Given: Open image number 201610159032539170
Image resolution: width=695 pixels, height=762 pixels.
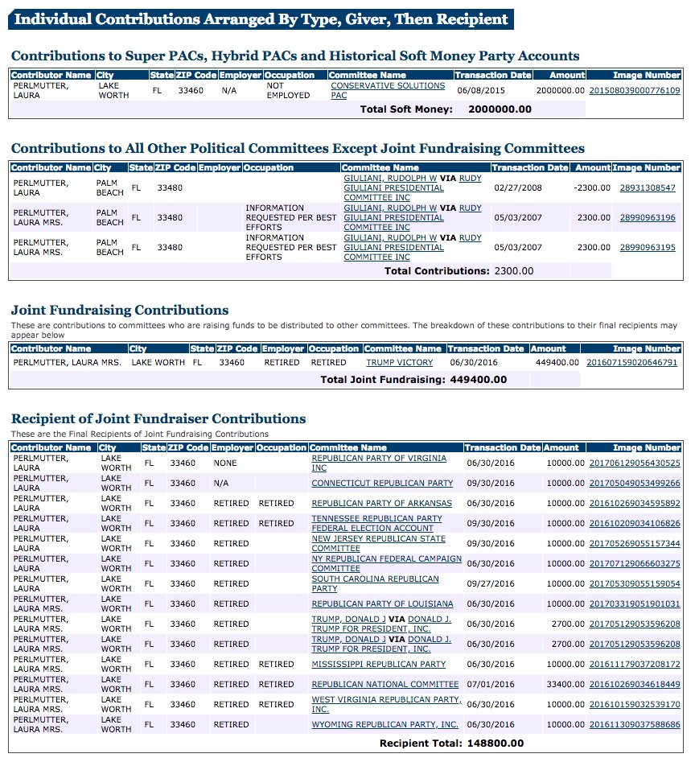Looking at the screenshot, I should (x=635, y=704).
